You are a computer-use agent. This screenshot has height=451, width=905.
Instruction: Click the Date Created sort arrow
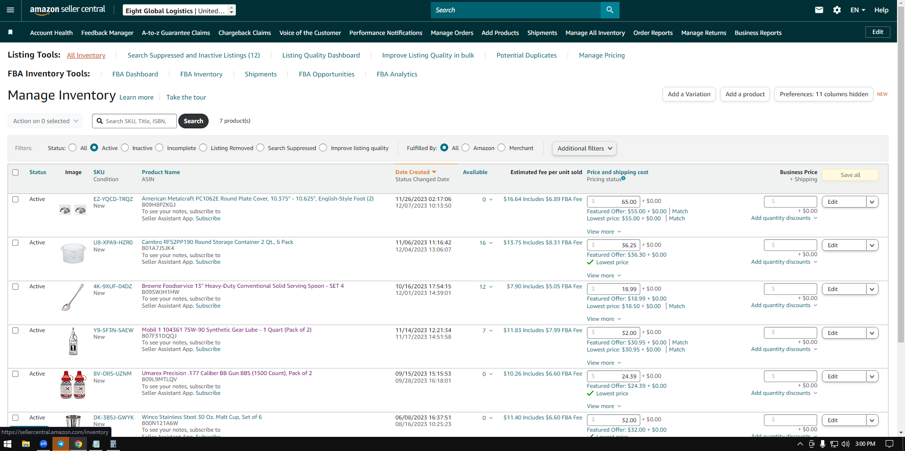click(x=434, y=172)
